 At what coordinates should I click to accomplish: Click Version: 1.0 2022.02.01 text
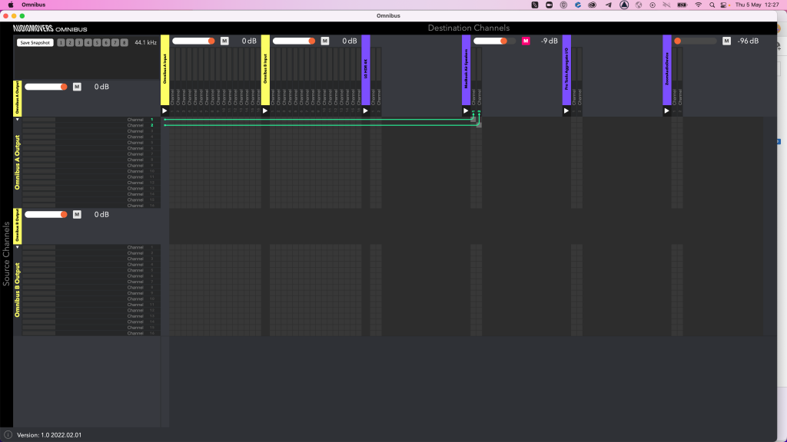coord(49,435)
